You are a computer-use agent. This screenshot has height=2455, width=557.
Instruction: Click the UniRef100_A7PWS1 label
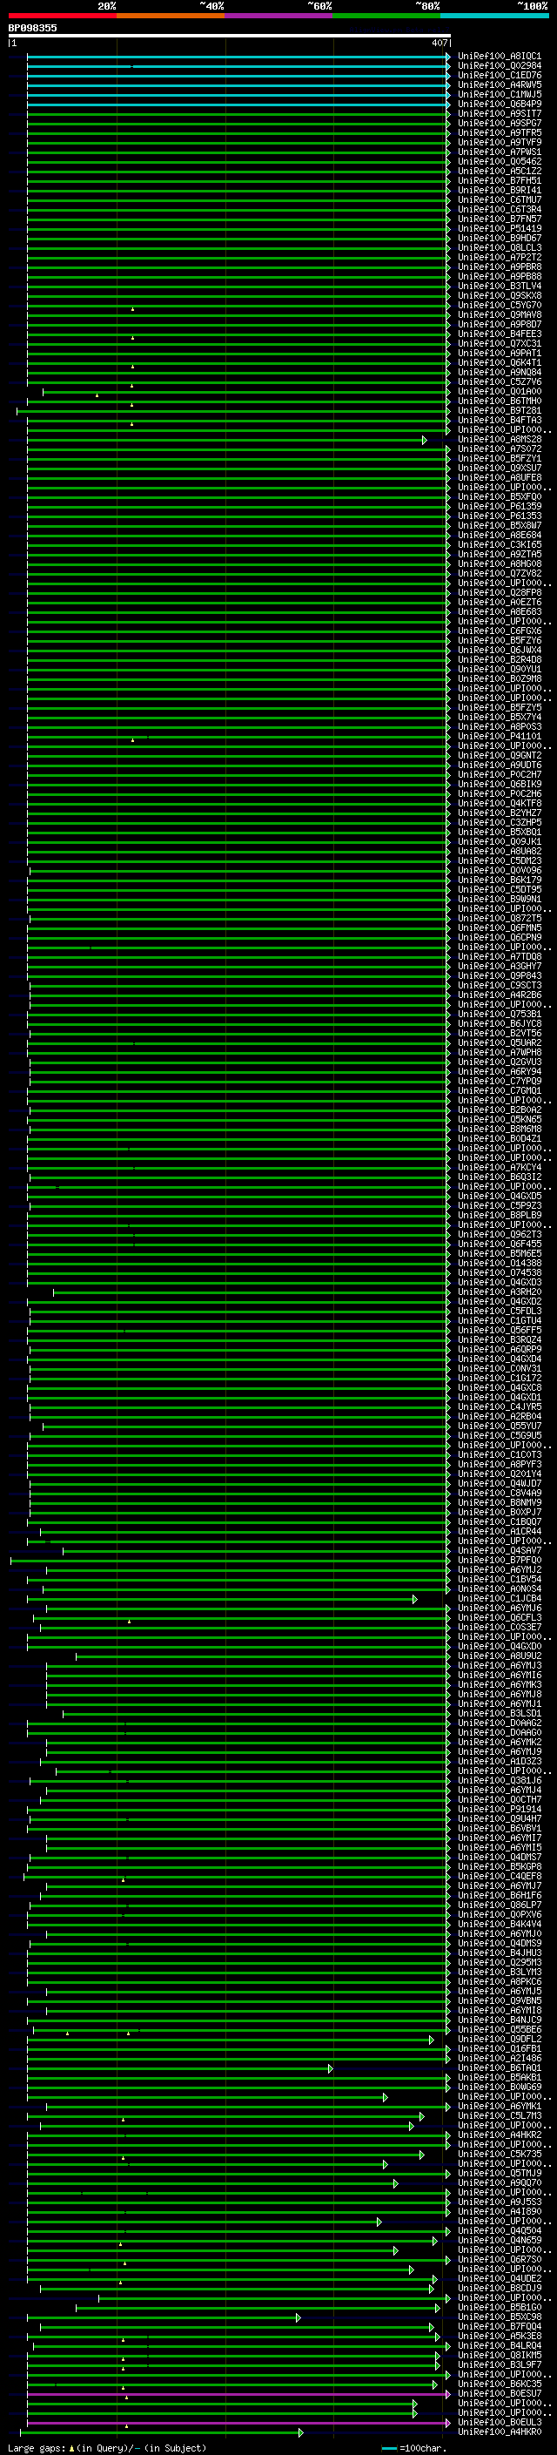coord(499,152)
